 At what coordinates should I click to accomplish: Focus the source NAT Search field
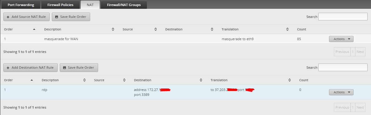(343, 16)
